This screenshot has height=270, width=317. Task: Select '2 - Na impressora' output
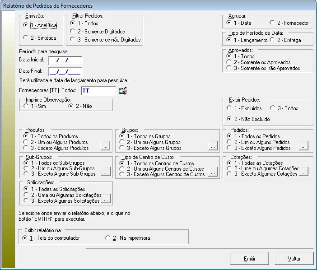[108, 237]
